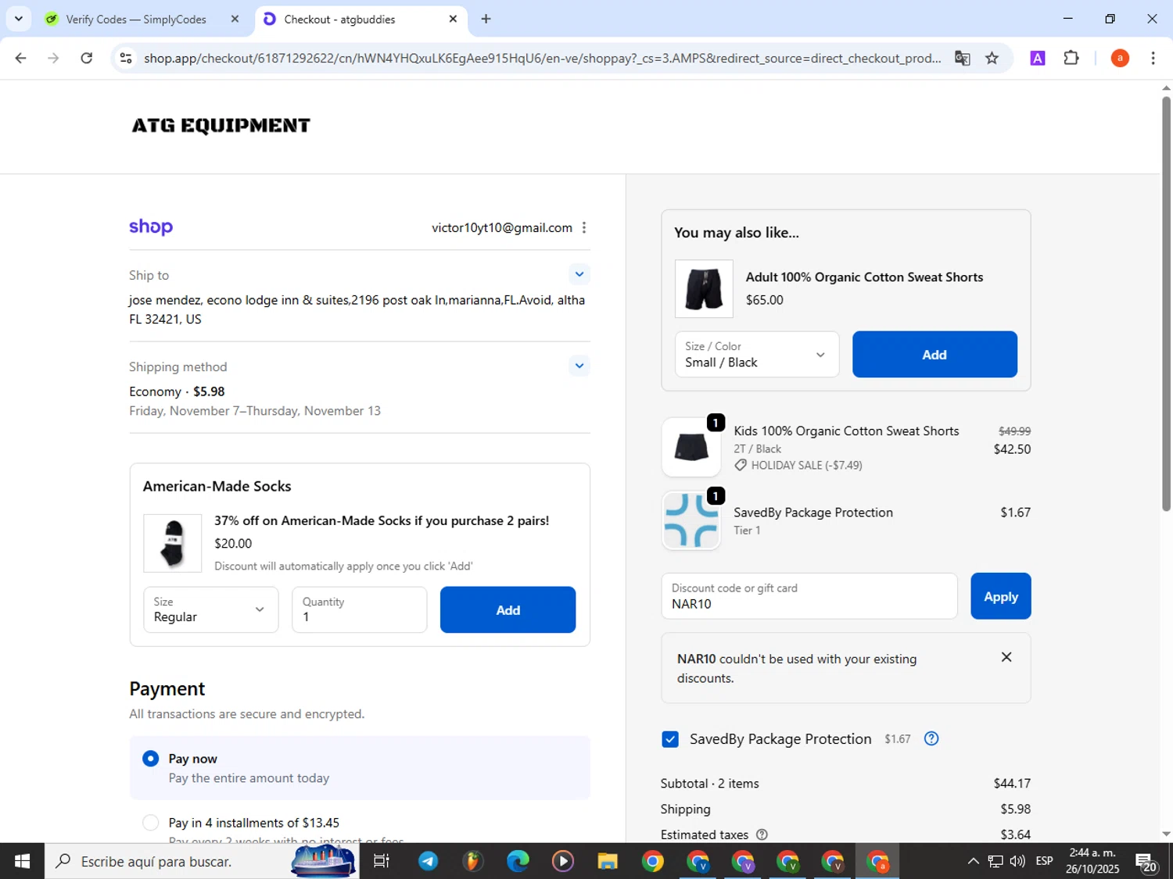Uncheck SavedBy Package Protection checkbox
The height and width of the screenshot is (879, 1173).
pyautogui.click(x=670, y=739)
